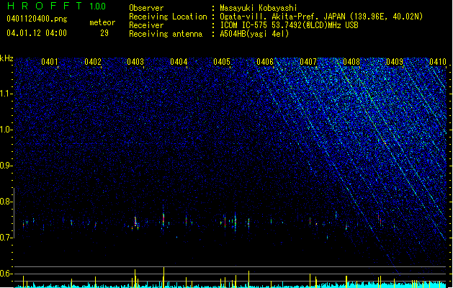
Task: Select the observer name Masayuki Kobayashi
Action: pos(259,8)
